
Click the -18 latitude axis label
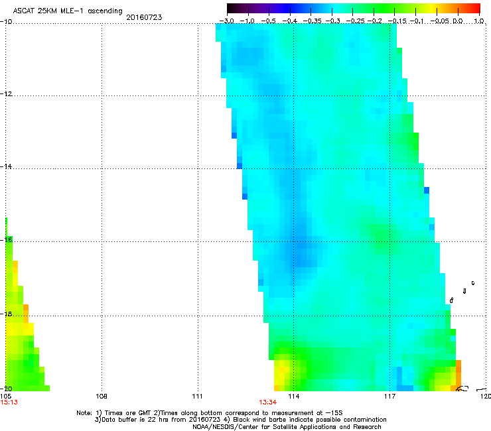[x=6, y=314]
